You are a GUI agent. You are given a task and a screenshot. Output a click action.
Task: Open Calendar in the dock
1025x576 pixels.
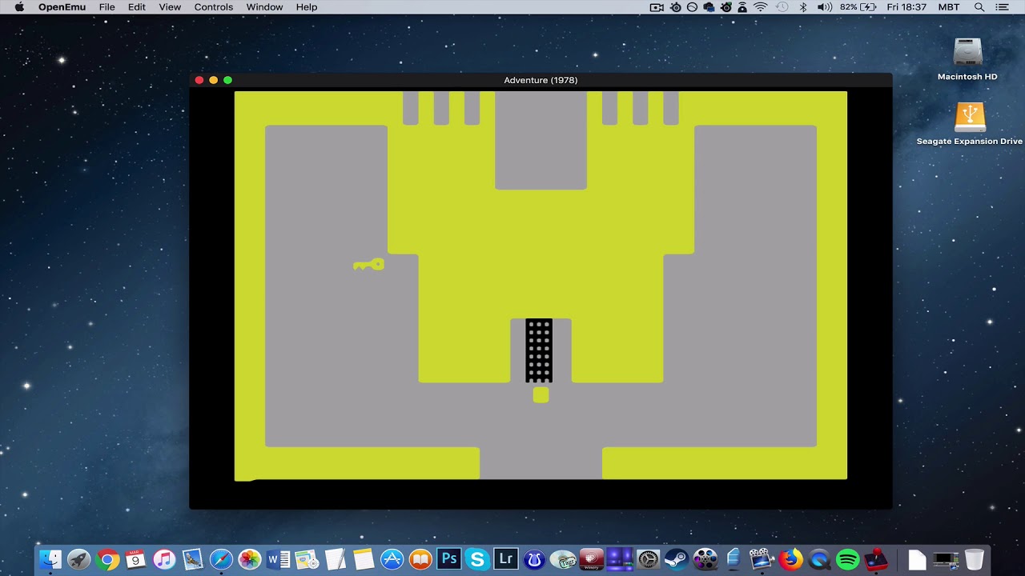(135, 558)
